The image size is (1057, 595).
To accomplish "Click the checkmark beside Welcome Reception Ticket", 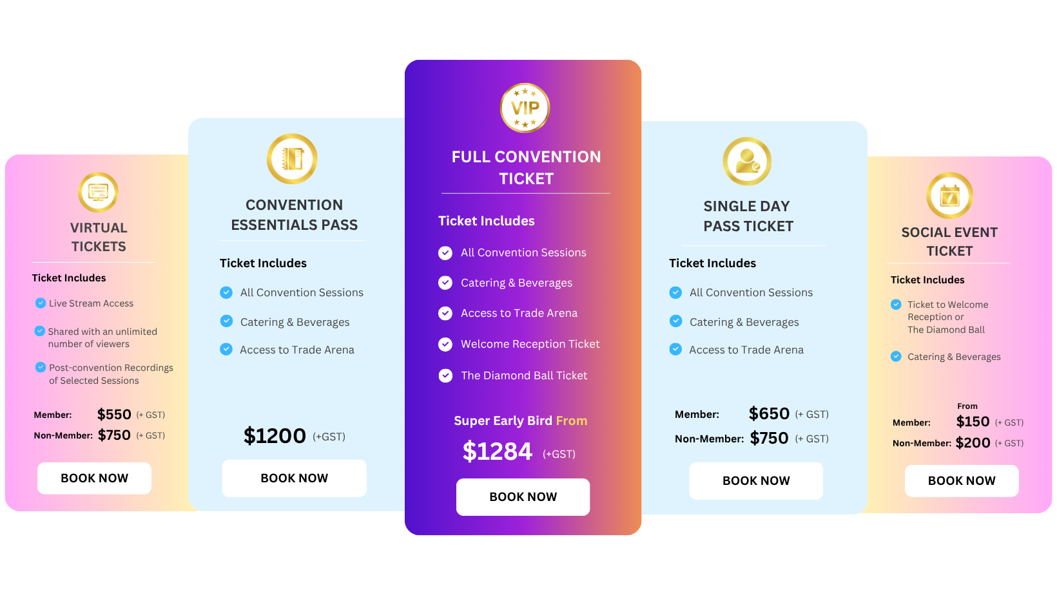I will [445, 345].
